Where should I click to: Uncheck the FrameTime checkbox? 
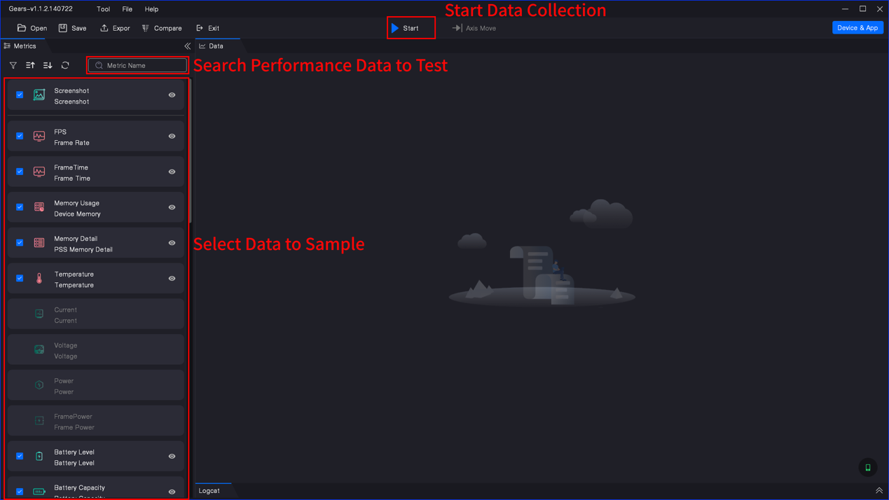(20, 172)
